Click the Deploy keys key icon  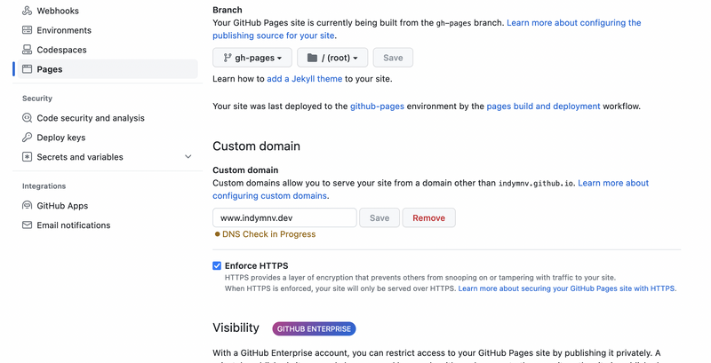pos(28,138)
